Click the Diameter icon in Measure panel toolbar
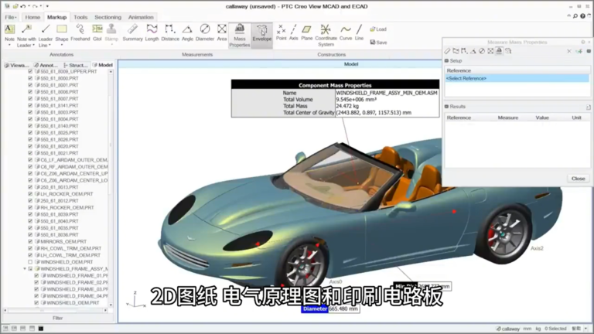Viewport: 594px width, 334px height. pos(482,51)
